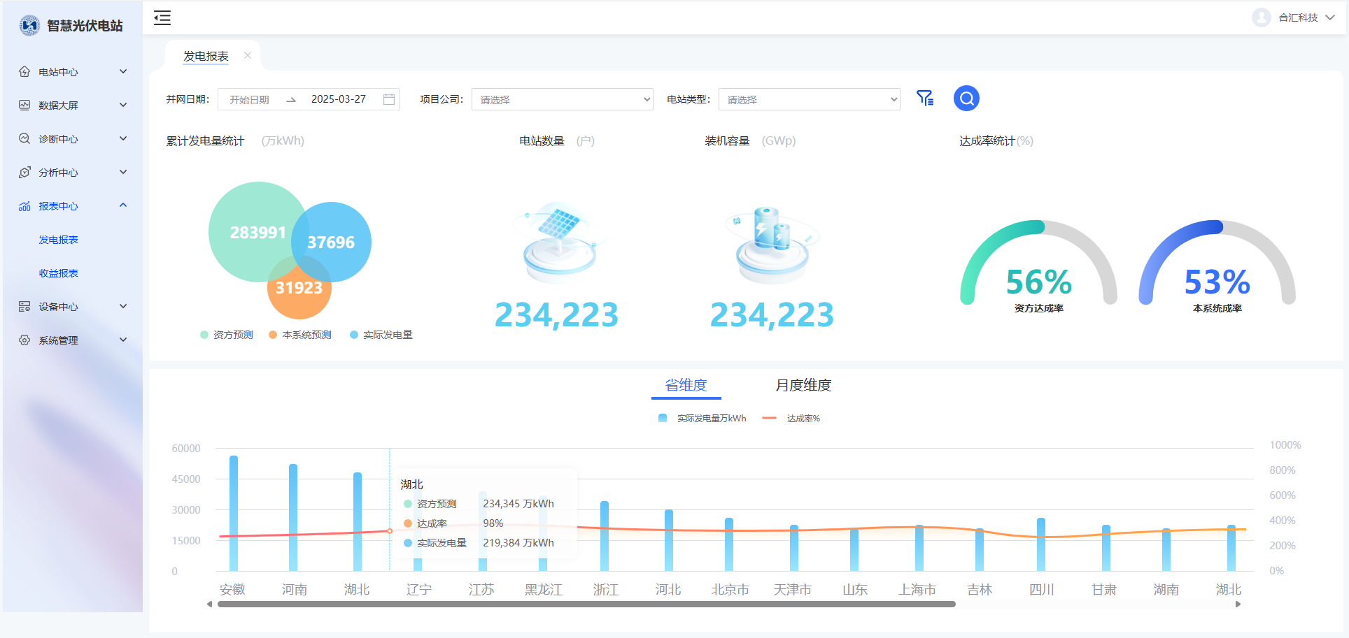Close the 发电报表 tab
The height and width of the screenshot is (638, 1349).
pos(248,55)
